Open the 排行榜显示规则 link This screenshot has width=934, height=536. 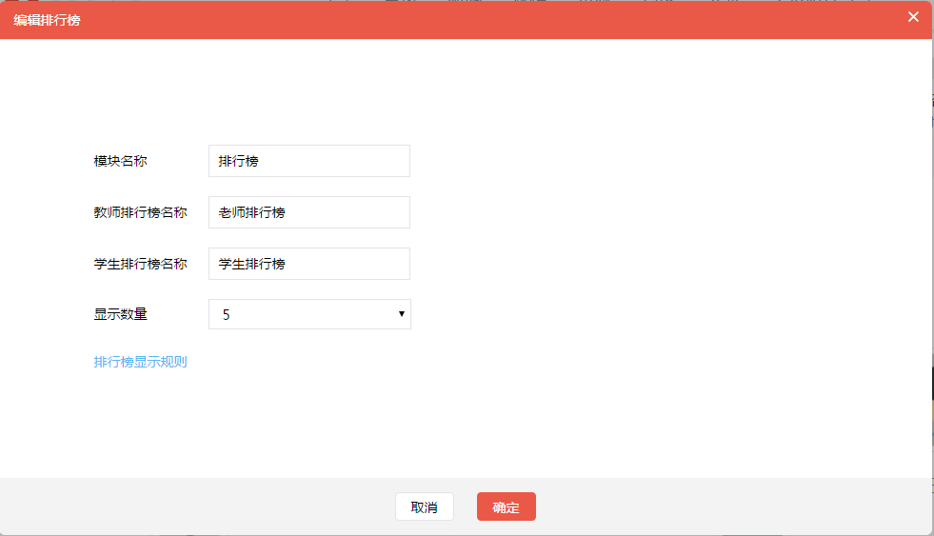click(141, 362)
